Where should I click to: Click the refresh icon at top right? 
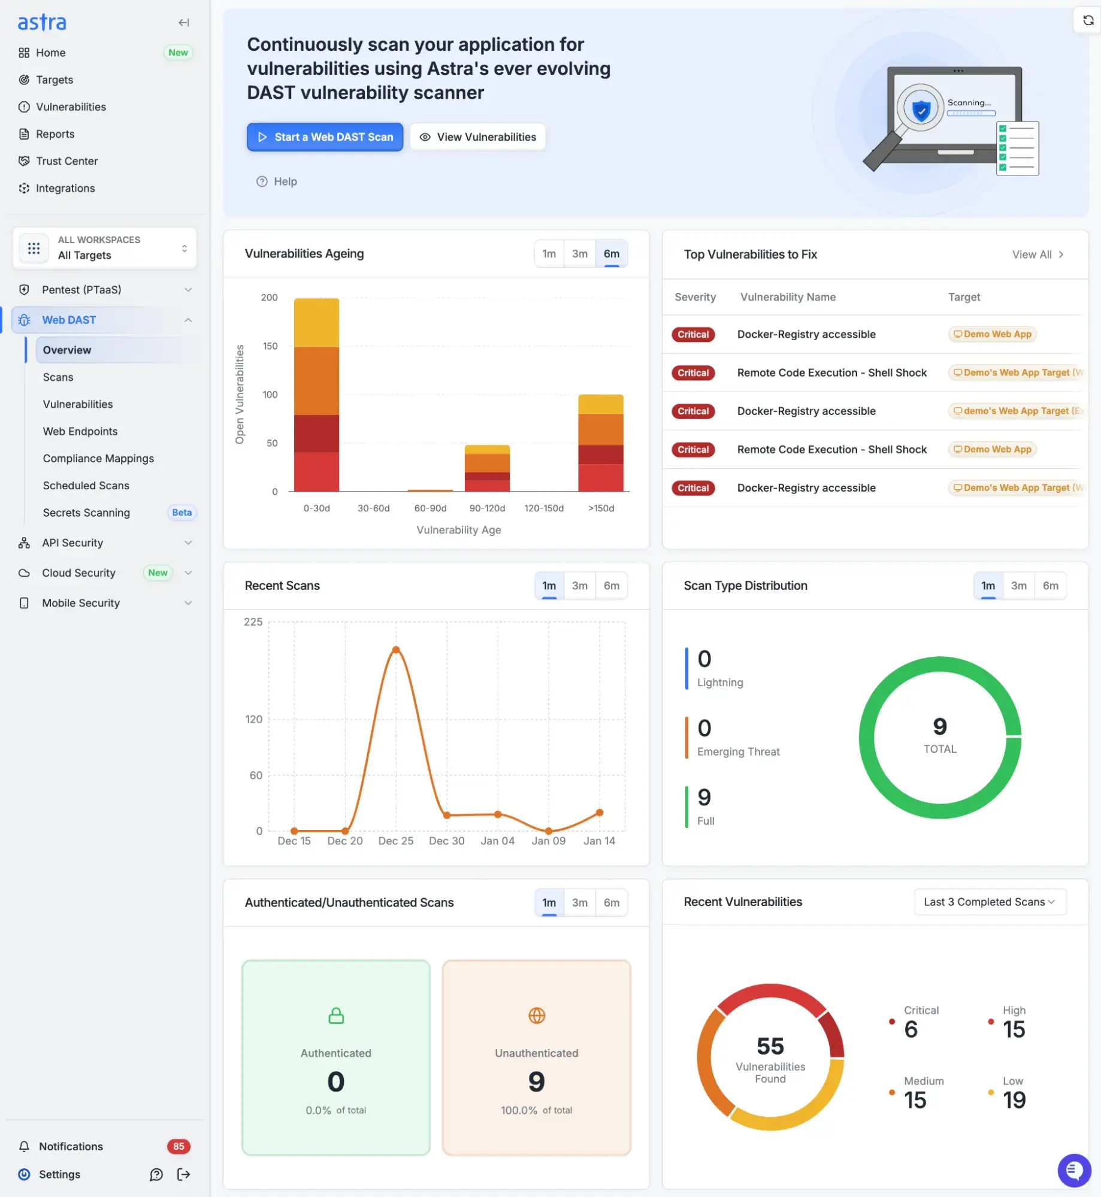(x=1088, y=20)
